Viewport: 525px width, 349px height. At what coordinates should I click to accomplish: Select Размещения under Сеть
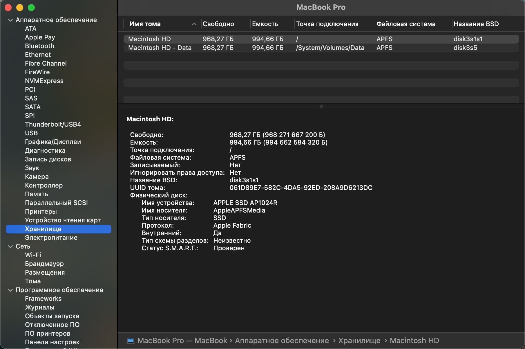pyautogui.click(x=45, y=272)
